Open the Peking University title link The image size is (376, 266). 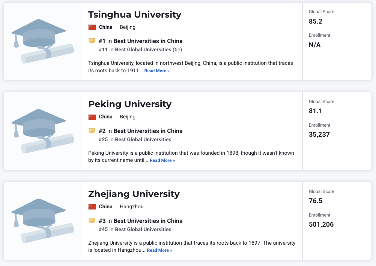[x=129, y=104]
